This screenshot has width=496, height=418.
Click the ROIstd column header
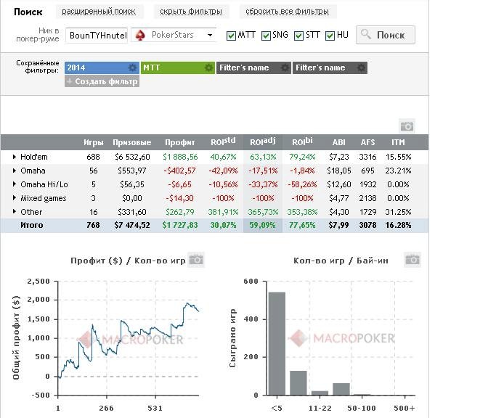coord(223,142)
